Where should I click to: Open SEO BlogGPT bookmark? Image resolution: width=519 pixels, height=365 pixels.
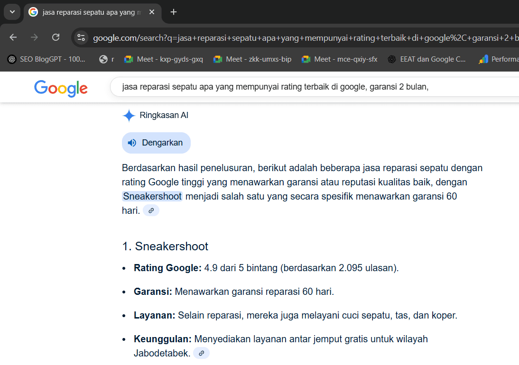point(46,59)
